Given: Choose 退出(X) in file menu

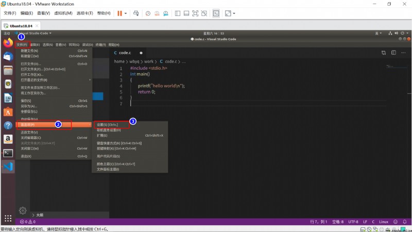Looking at the screenshot, I should coord(54,156).
